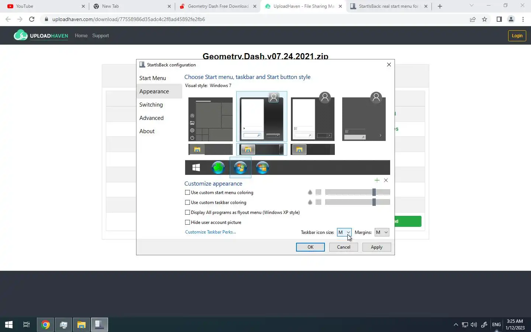
Task: Open File Explorer from the taskbar
Action: pos(81,325)
